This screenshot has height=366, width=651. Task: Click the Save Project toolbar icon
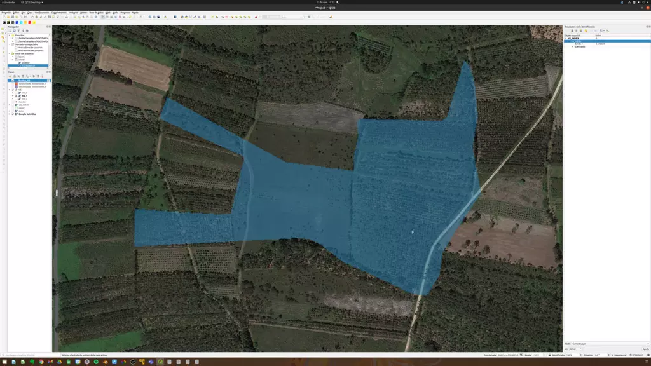click(x=13, y=17)
